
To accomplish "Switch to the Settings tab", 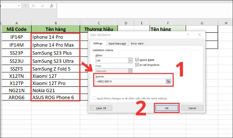I will (98, 43).
